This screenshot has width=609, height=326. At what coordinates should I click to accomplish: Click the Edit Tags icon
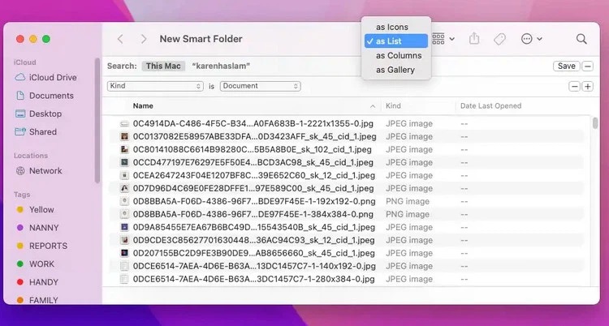click(x=500, y=39)
